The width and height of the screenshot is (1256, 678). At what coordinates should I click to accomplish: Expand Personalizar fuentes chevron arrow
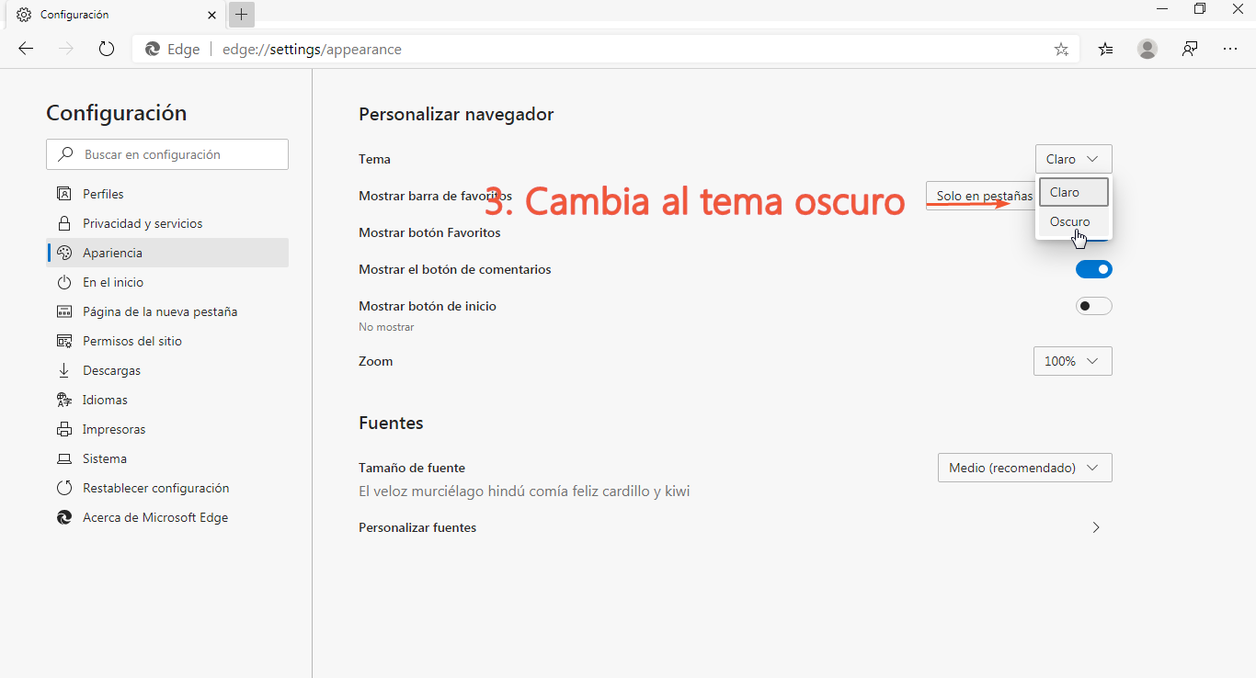(x=1095, y=527)
